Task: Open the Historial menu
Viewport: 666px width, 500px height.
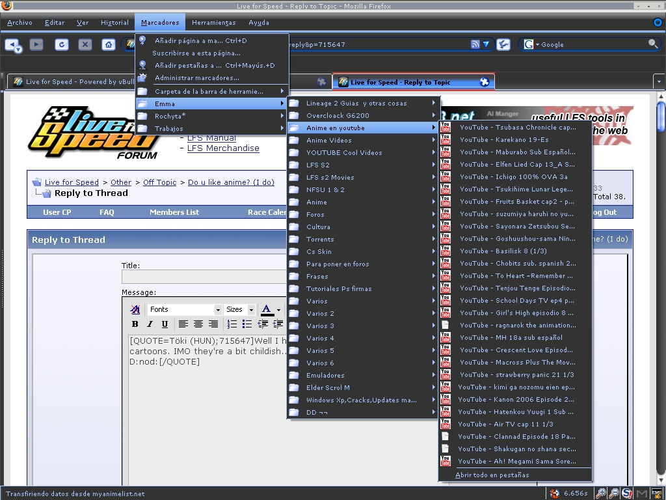Action: click(x=114, y=23)
